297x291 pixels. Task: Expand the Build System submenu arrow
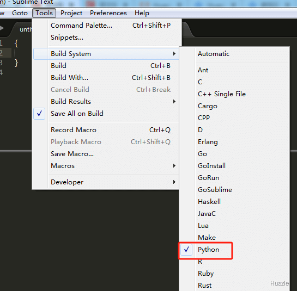point(174,54)
